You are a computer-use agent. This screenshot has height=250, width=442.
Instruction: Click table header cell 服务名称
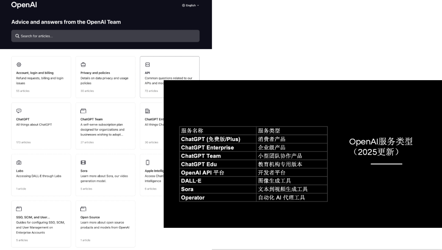(218, 131)
